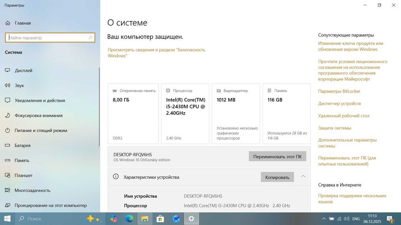Open the Безопасность Windows details link
This screenshot has height=225, width=401.
156,53
